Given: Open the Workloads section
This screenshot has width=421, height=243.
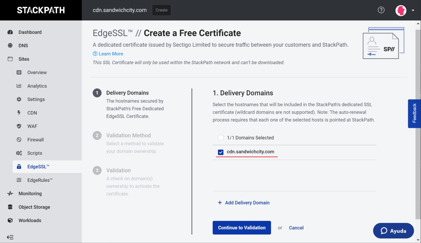Looking at the screenshot, I should click(x=30, y=220).
